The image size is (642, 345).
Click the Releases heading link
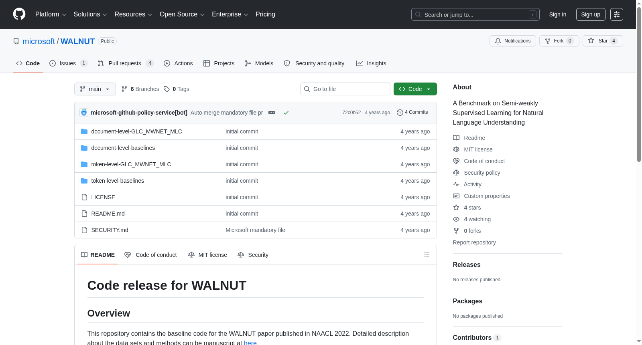pos(467,264)
